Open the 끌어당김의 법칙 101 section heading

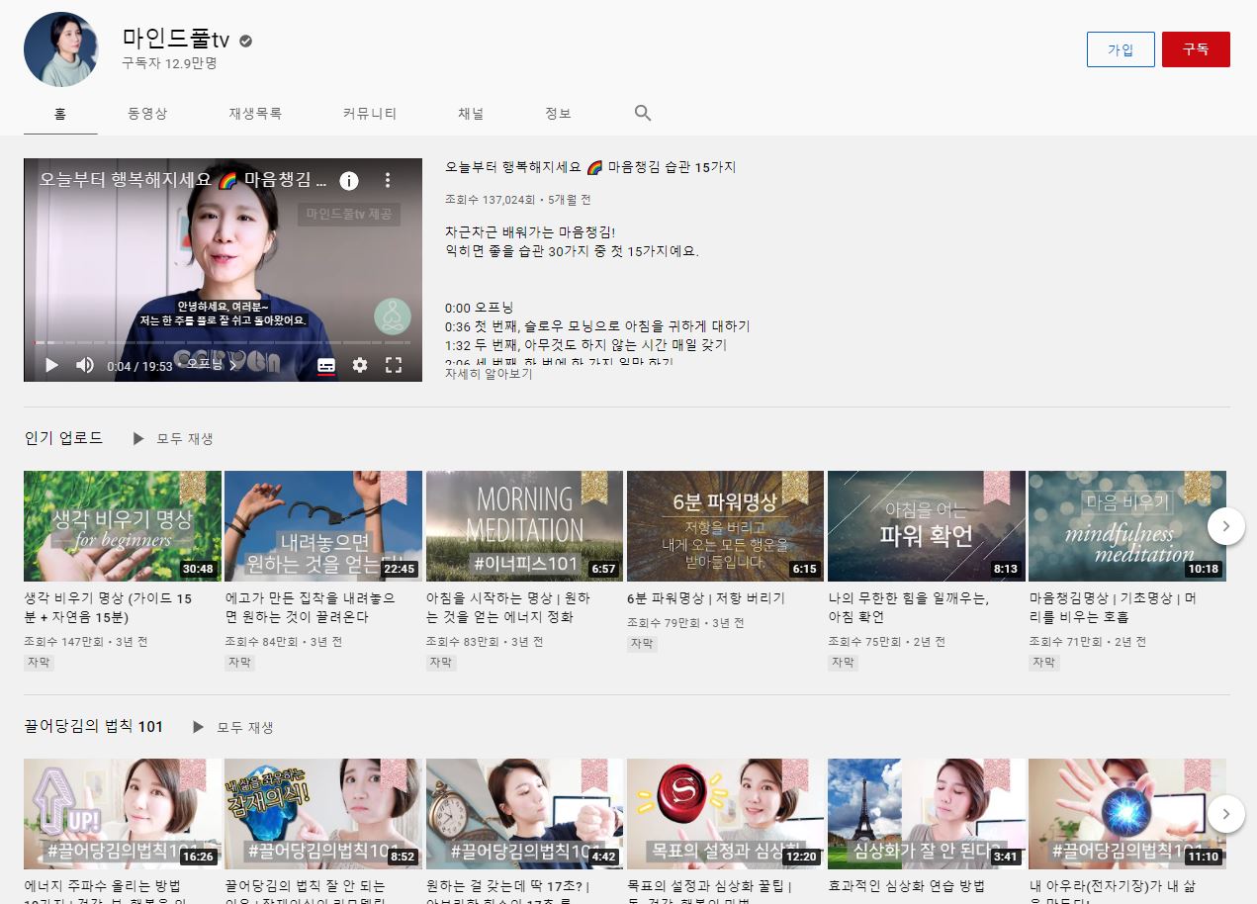pyautogui.click(x=94, y=726)
